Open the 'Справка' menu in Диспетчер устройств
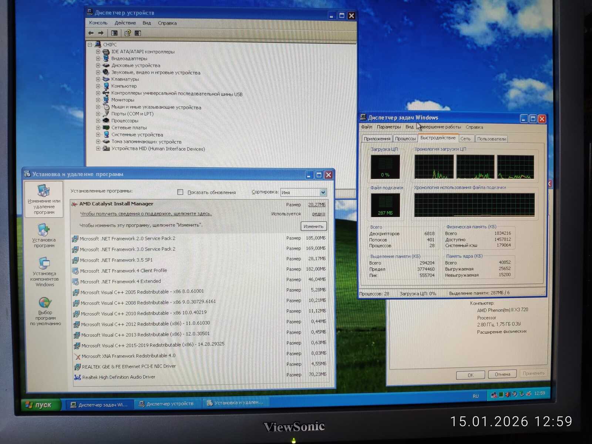 click(x=167, y=23)
